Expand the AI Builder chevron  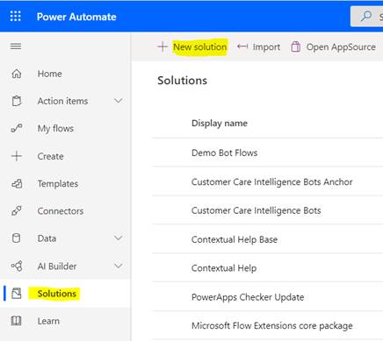[119, 266]
